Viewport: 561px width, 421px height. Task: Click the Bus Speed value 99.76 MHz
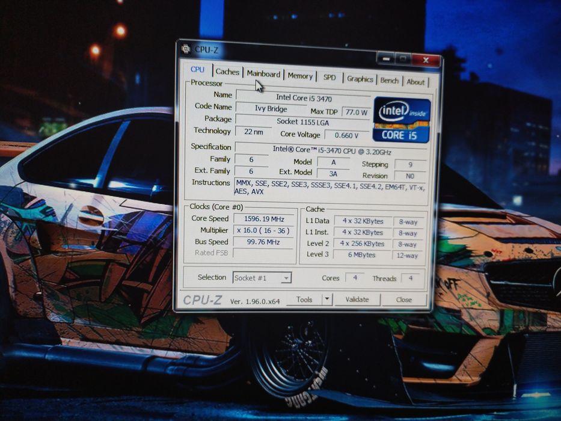point(263,242)
